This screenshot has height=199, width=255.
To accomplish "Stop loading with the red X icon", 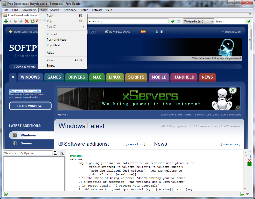I will [x=27, y=21].
